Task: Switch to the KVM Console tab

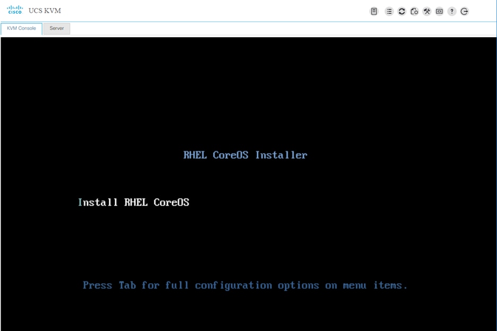Action: (22, 28)
